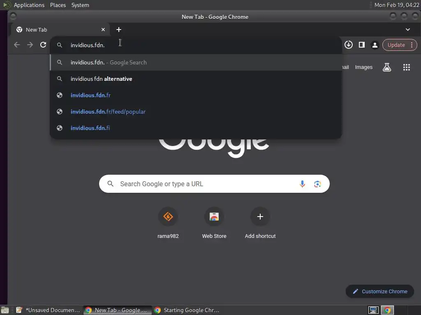Click the Add shortcut plus icon

tap(260, 217)
